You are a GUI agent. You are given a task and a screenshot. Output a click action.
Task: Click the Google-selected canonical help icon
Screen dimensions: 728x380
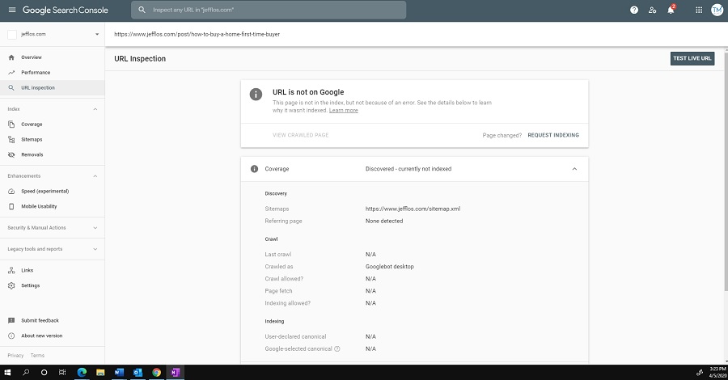point(337,349)
